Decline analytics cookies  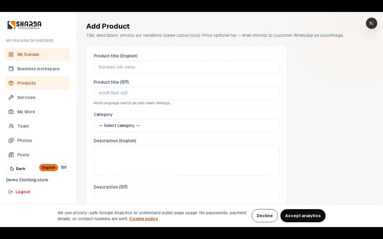(x=265, y=216)
